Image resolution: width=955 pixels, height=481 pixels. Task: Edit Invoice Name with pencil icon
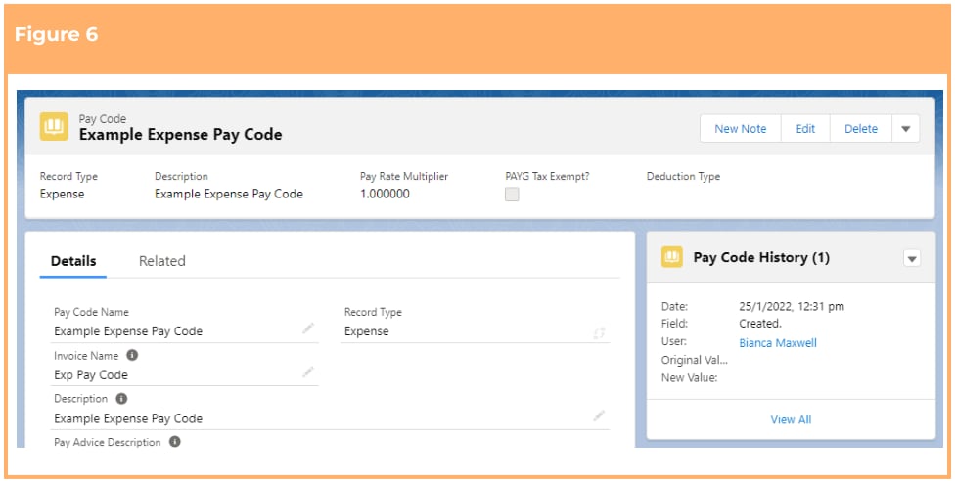(308, 372)
